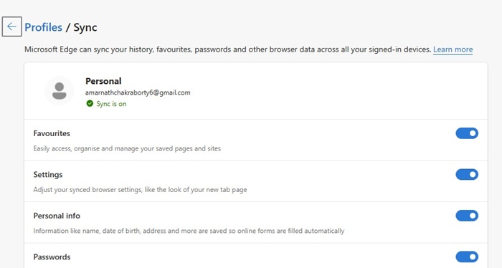
Task: Switch off Personal info syncing
Action: [467, 216]
